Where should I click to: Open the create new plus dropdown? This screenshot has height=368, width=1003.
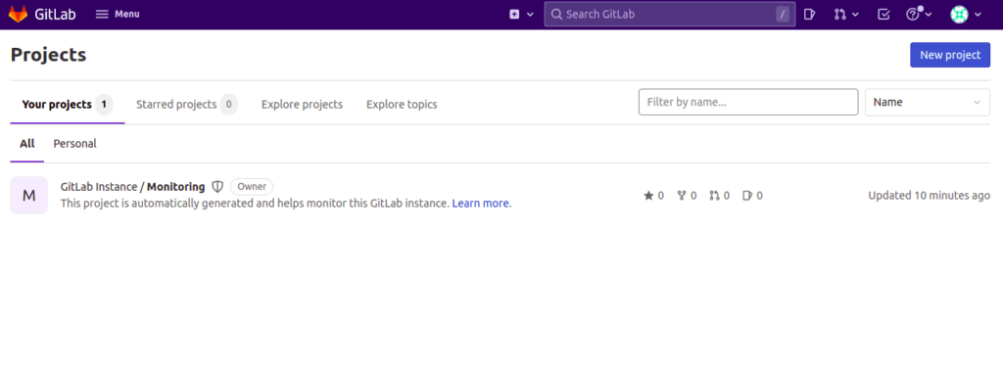[521, 14]
